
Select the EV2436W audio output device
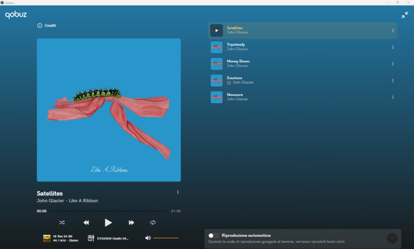[108, 238]
